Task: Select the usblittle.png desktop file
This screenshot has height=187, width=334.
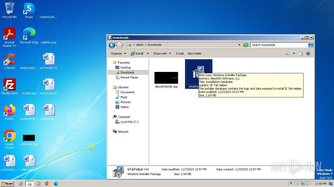Action: pyautogui.click(x=49, y=38)
